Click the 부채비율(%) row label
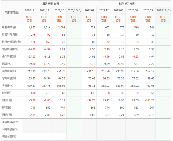This screenshot has height=141, width=173. 9,71
